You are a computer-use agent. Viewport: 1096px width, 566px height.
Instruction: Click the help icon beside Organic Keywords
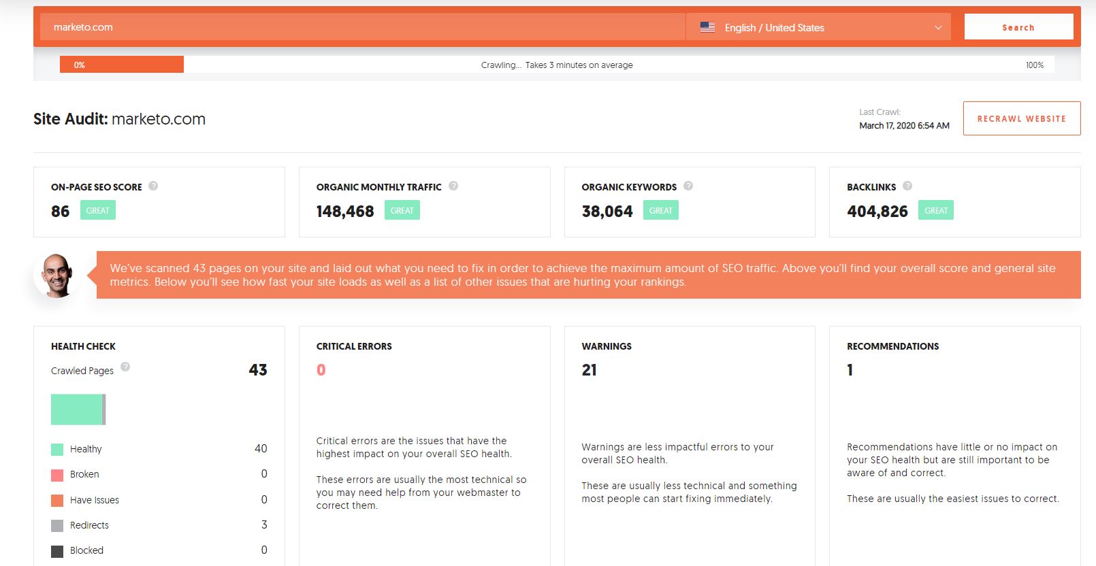[688, 186]
